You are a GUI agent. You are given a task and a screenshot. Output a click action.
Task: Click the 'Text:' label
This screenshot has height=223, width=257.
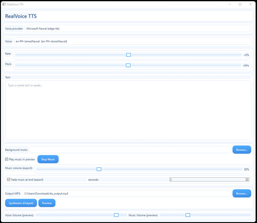pyautogui.click(x=8, y=77)
